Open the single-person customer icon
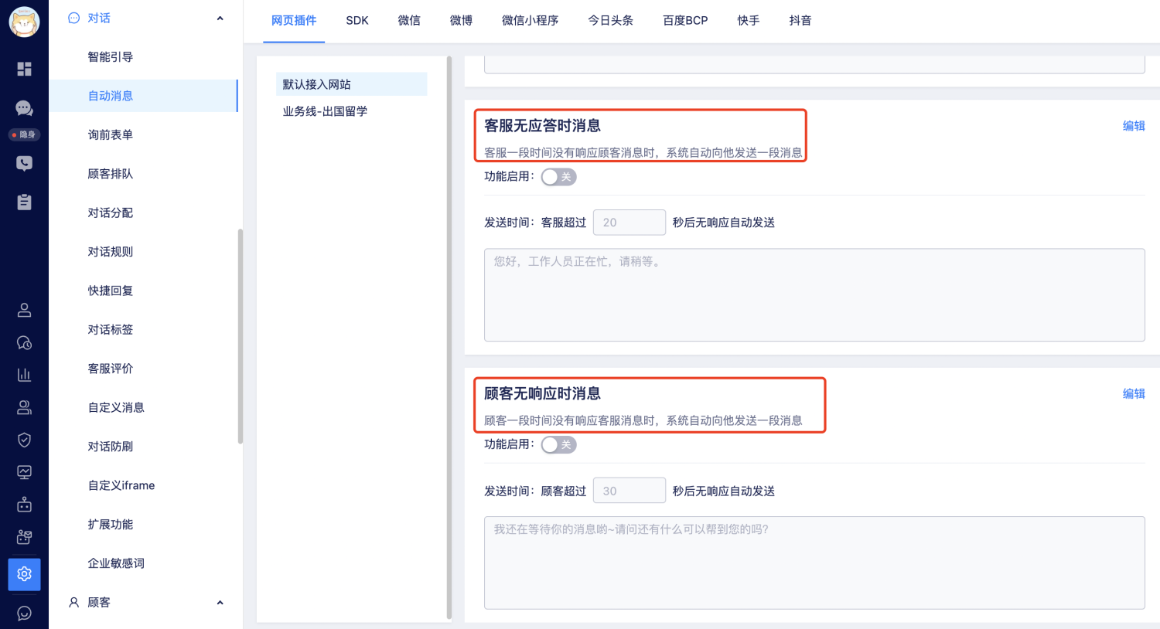Screen dimensions: 1160x629 pos(24,310)
